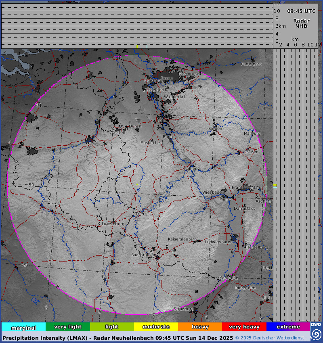Screen dimensions: 323x343
Task: Click the Paderborn label on the map
Action: click(251, 64)
